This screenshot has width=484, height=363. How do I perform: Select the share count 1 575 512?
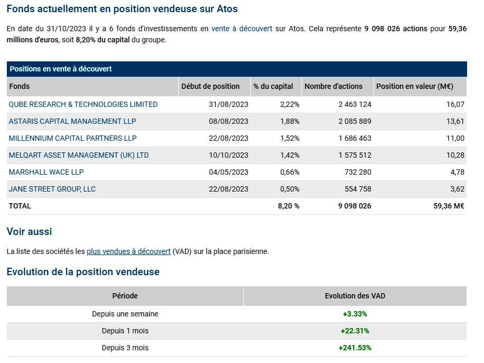pyautogui.click(x=355, y=155)
